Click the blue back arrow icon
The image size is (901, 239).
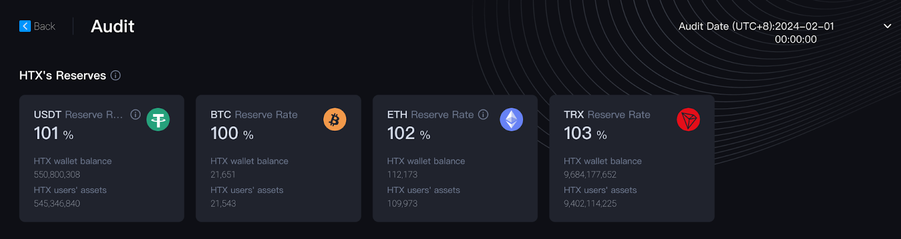pos(25,26)
